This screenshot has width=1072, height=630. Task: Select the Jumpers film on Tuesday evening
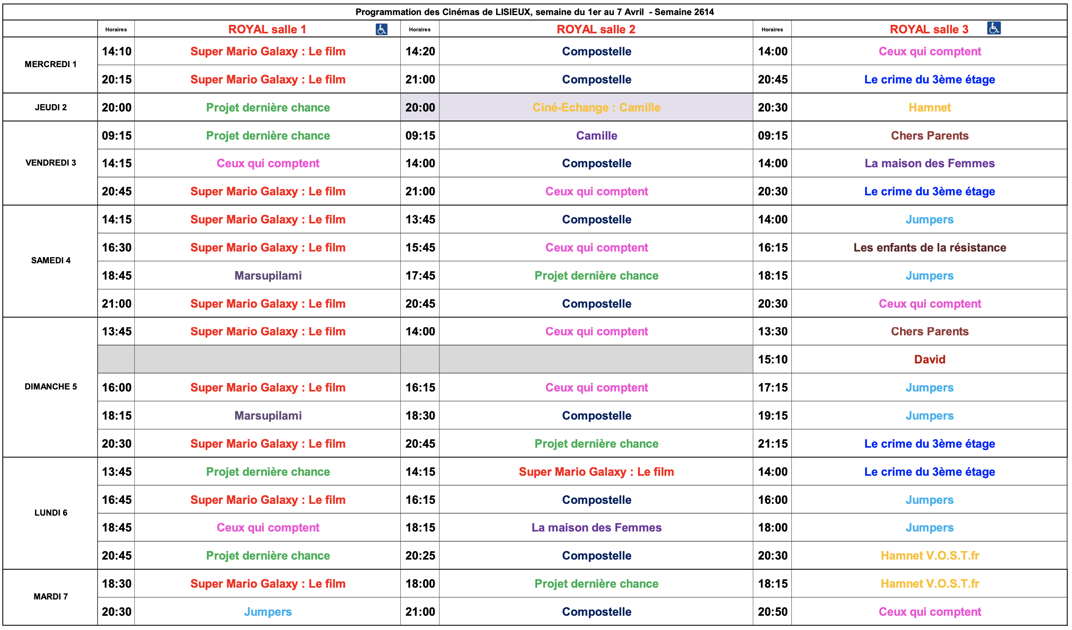[x=268, y=611]
